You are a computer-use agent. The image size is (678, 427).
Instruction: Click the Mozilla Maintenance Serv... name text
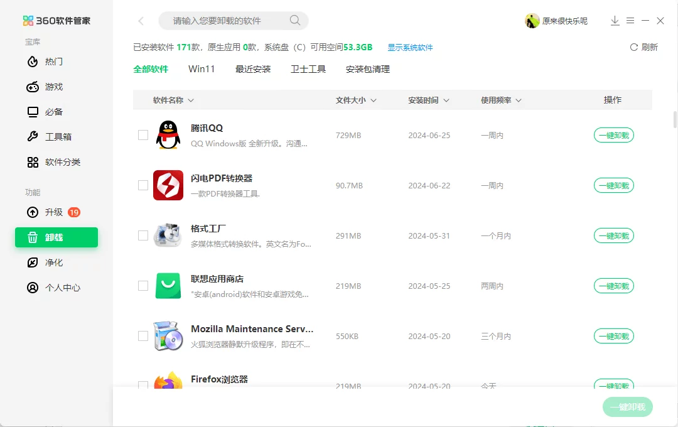coord(252,329)
